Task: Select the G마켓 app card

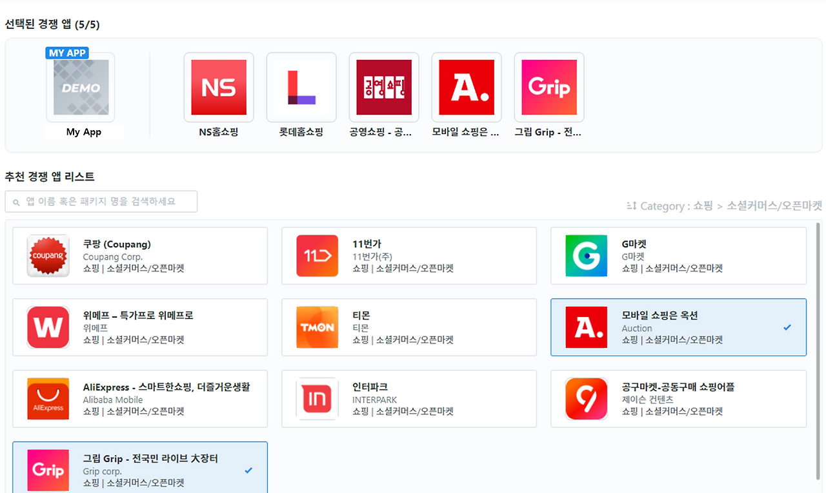Action: coord(678,256)
